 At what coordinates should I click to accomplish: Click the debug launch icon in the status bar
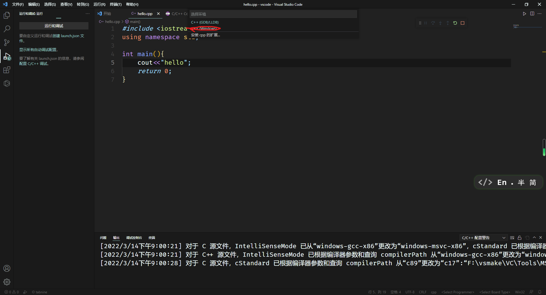[x=25, y=292]
